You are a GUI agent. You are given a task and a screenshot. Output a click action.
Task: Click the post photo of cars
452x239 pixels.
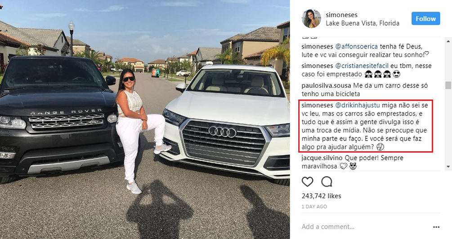[145, 119]
